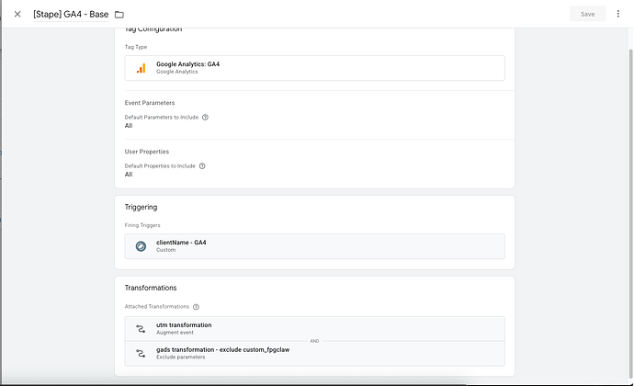Image resolution: width=634 pixels, height=386 pixels.
Task: Click the Google Analytics bar chart icon
Action: [x=141, y=68]
